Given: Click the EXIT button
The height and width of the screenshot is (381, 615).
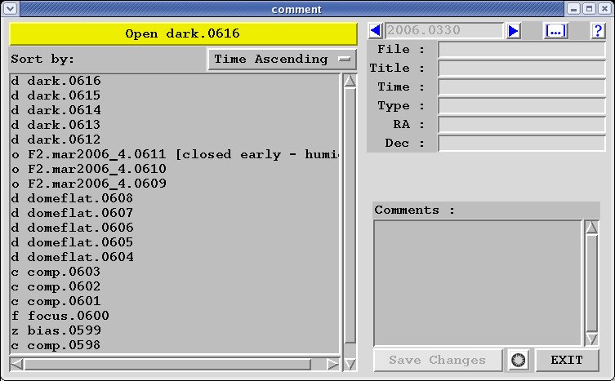Looking at the screenshot, I should 567,360.
